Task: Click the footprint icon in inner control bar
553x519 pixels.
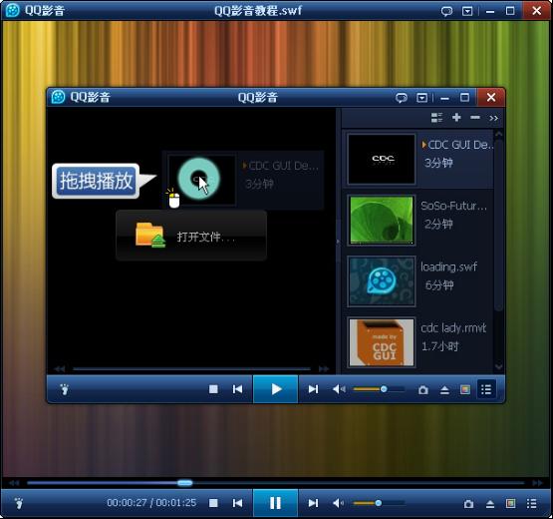Action: (x=65, y=389)
